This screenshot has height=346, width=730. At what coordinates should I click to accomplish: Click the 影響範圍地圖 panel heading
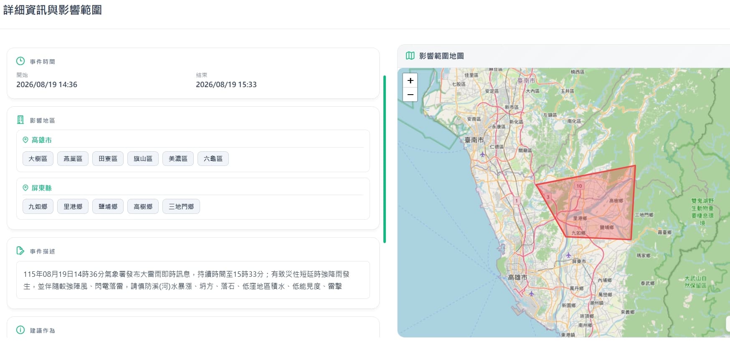441,56
